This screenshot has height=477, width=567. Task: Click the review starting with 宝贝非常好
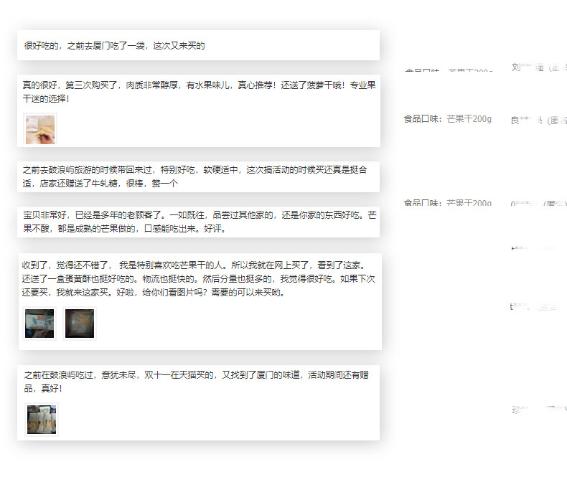click(199, 222)
